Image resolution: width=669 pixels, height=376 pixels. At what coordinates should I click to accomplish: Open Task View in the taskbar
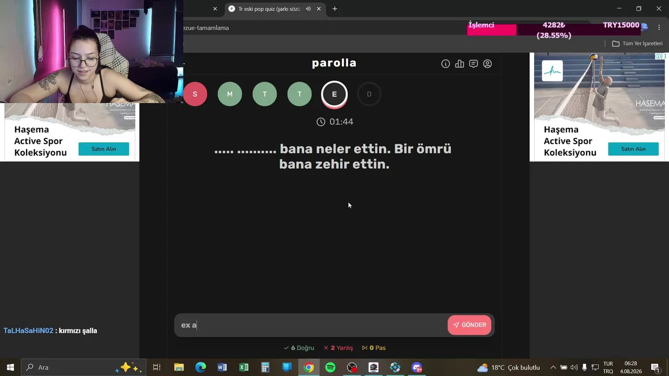pyautogui.click(x=156, y=368)
